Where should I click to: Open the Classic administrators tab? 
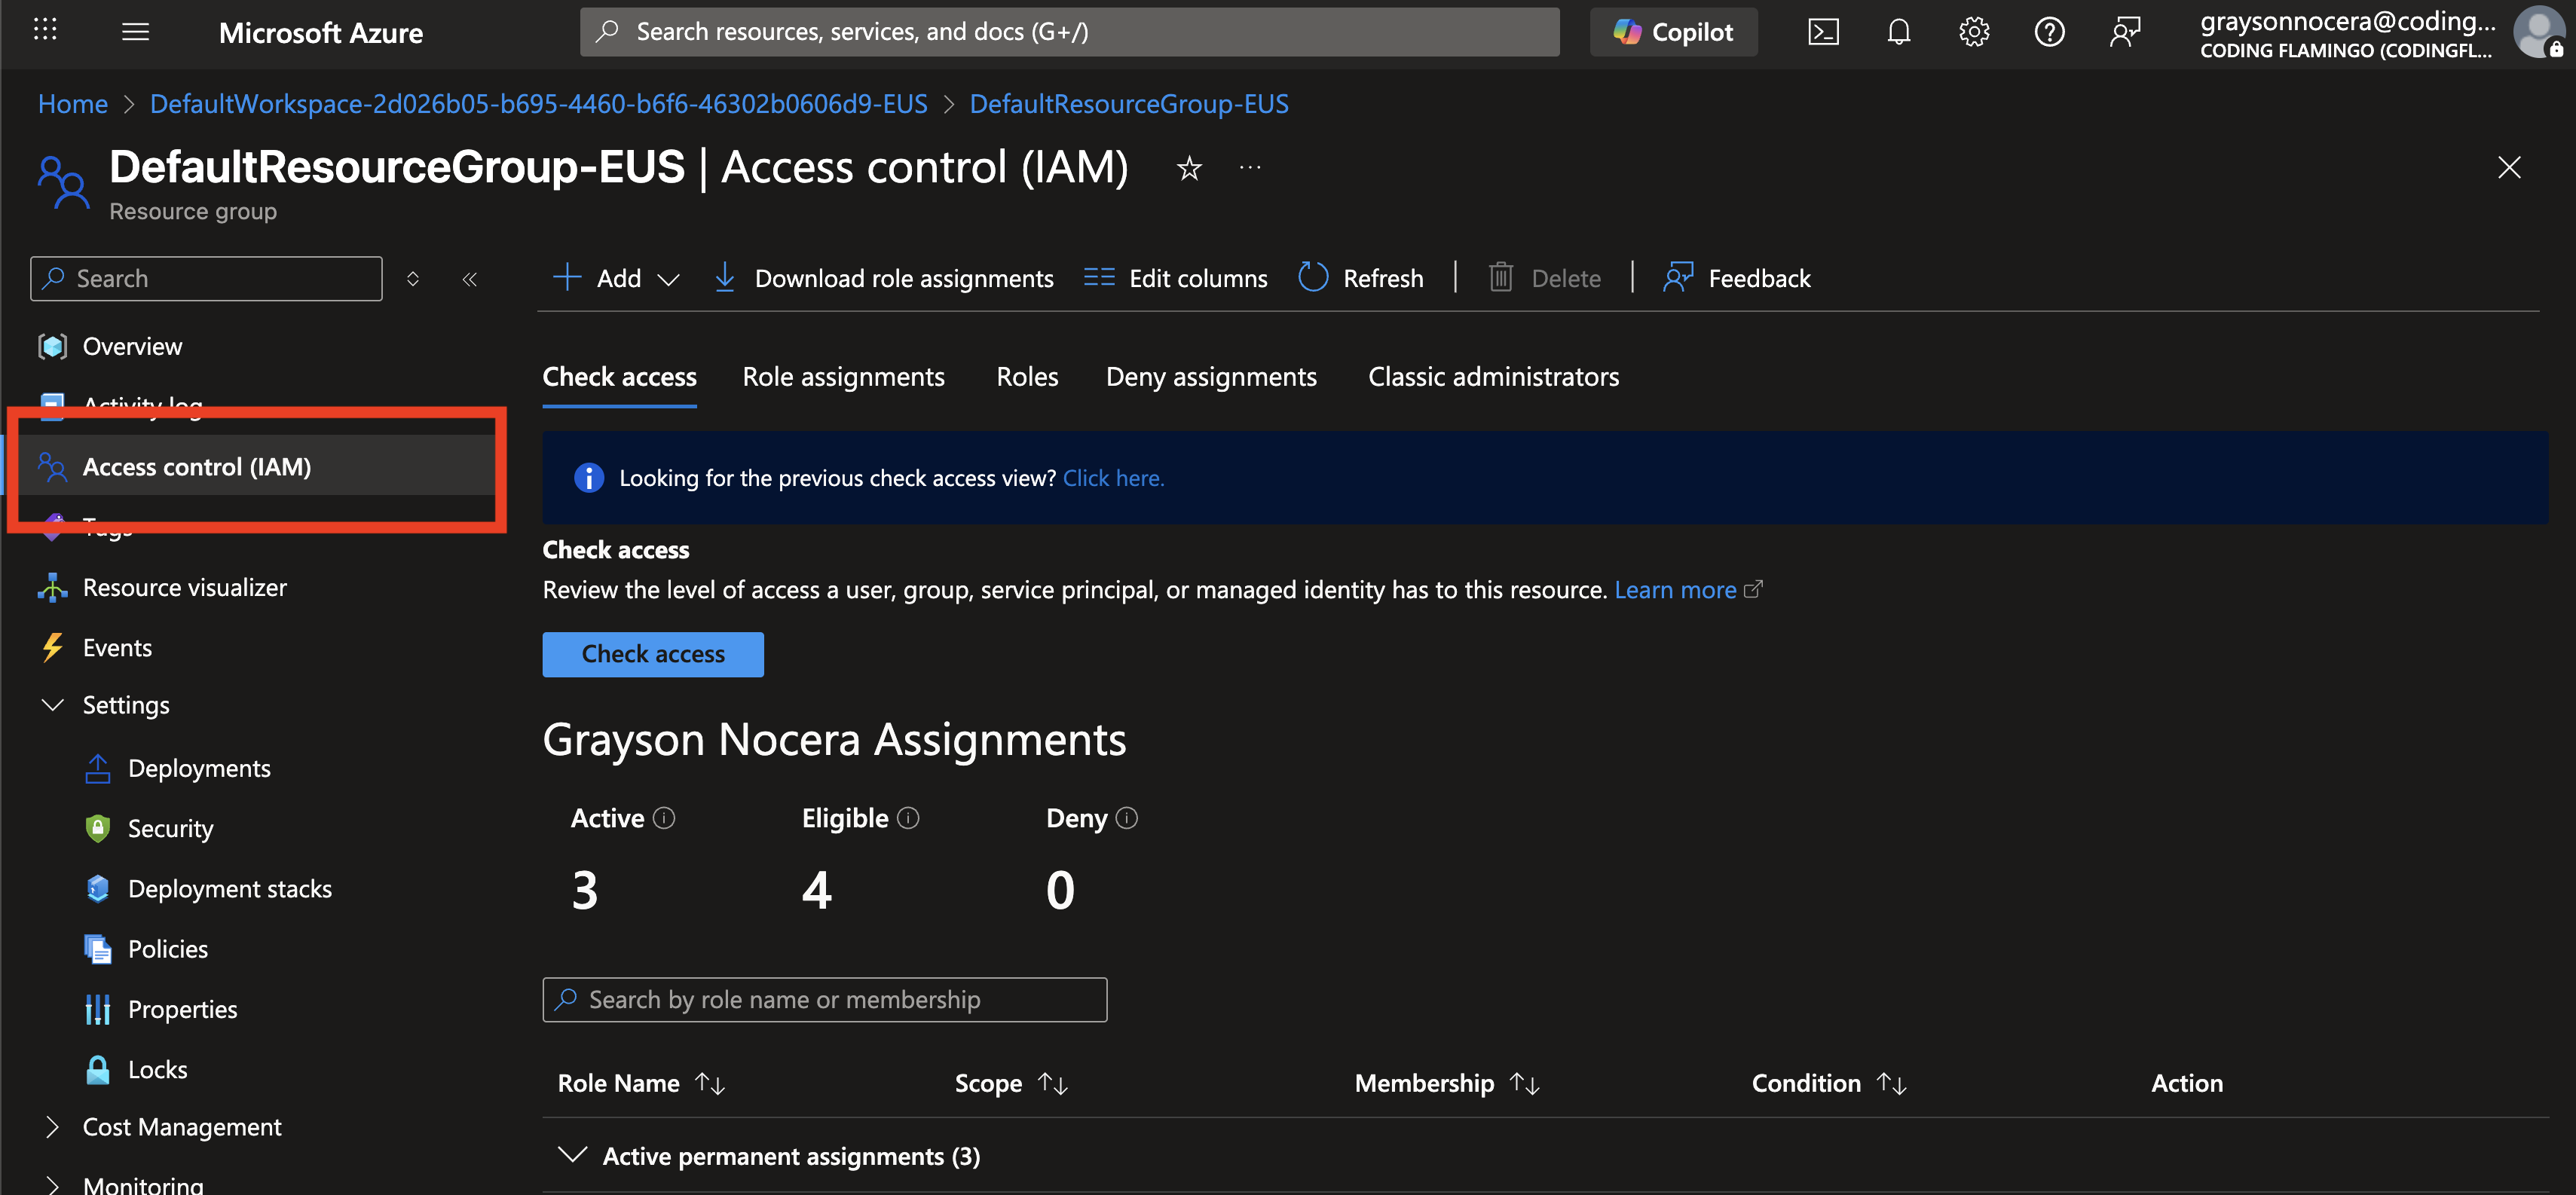[1493, 377]
